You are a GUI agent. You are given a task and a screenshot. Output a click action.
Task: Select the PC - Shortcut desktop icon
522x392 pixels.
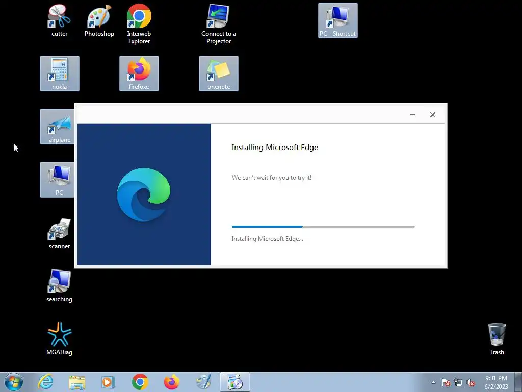coord(337,20)
